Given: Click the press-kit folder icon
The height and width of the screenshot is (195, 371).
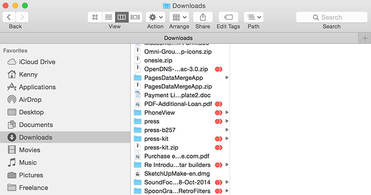Looking at the screenshot, I should coord(137,139).
